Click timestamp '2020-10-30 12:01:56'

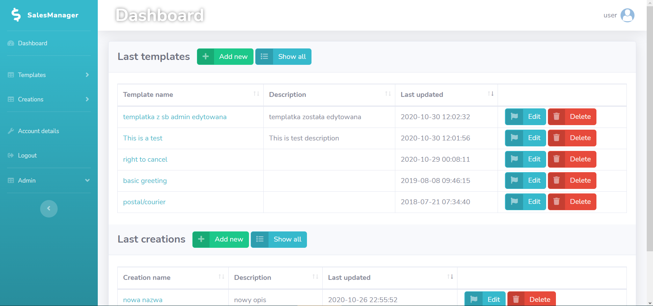click(435, 138)
